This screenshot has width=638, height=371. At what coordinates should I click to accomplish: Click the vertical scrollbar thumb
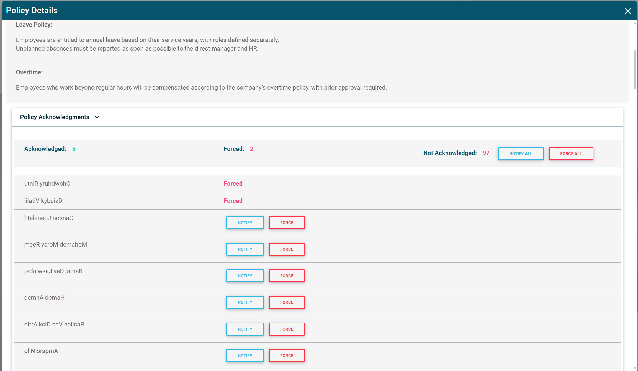point(635,69)
